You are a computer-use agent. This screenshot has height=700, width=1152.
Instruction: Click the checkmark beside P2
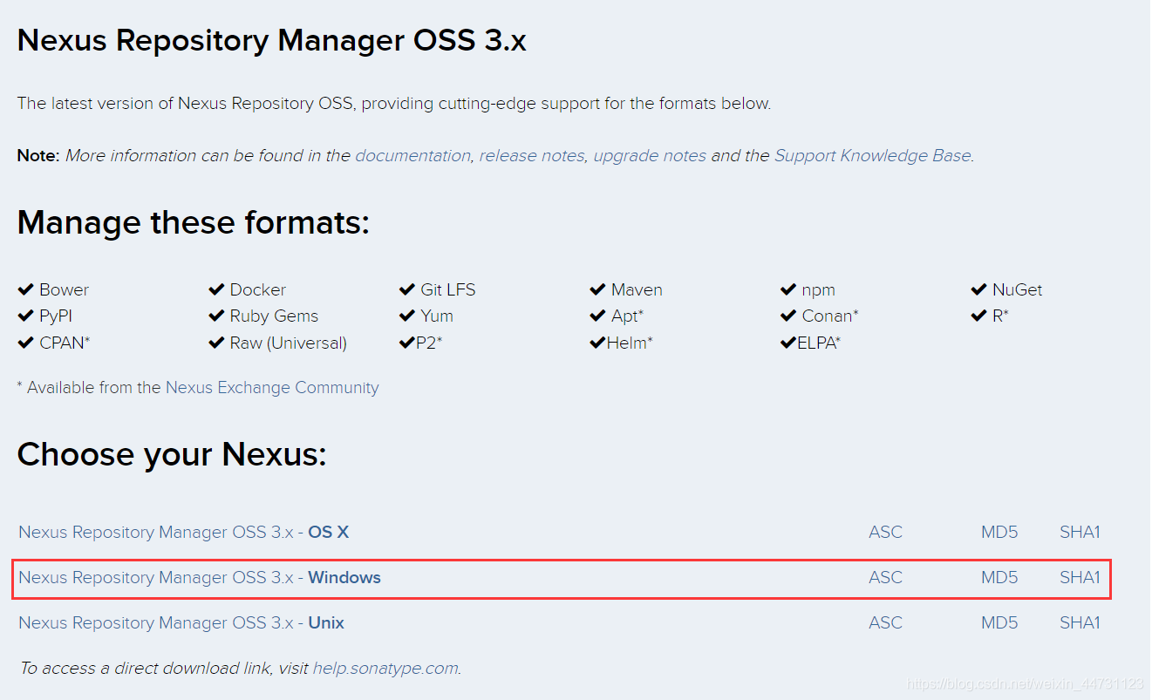click(x=406, y=343)
